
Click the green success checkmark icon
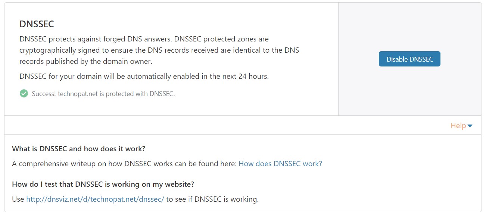pos(24,93)
